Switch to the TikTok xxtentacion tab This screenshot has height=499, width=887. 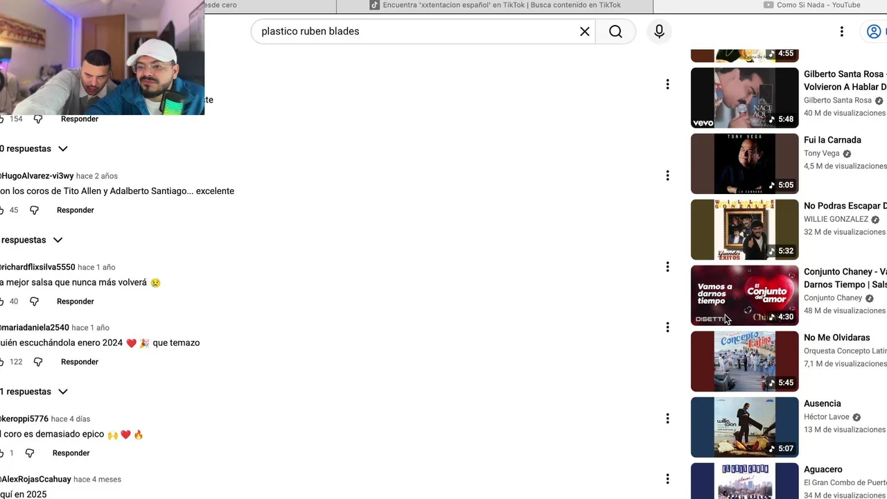click(495, 6)
